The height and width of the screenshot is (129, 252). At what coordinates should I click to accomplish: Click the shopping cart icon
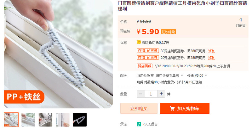[x=172, y=108]
